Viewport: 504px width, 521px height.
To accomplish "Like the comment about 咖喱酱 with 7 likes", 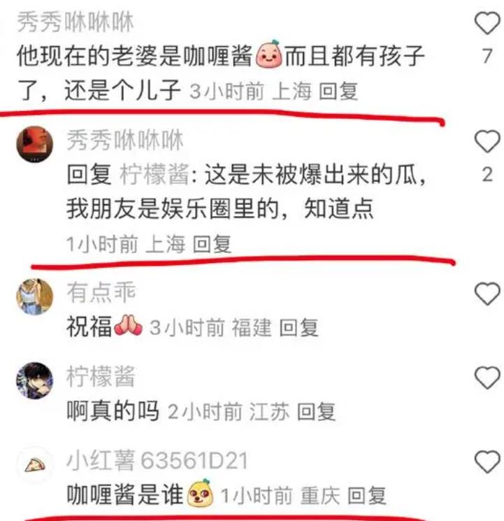I will [487, 23].
